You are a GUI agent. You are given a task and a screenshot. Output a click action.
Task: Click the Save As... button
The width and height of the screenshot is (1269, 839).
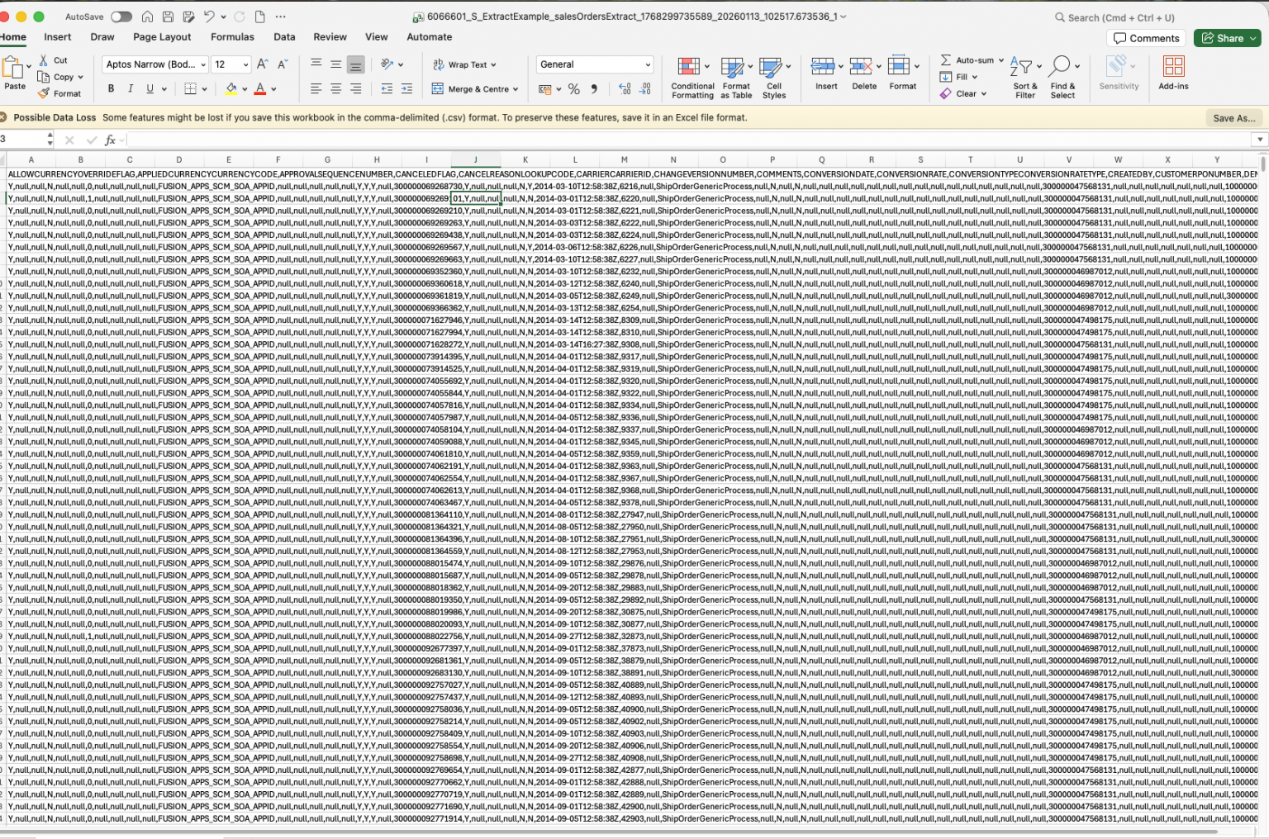pyautogui.click(x=1233, y=118)
